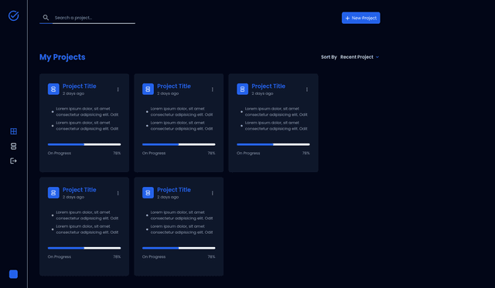495x288 pixels.
Task: Expand the Sort By Recent Project dropdown
Action: [x=360, y=57]
